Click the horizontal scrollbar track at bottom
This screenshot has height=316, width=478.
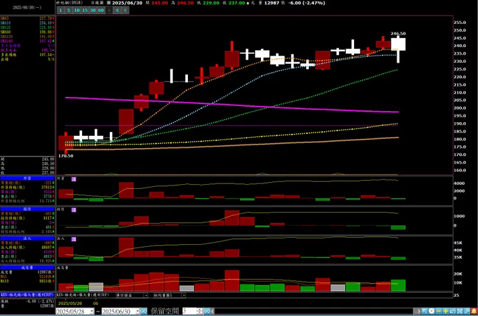315,311
